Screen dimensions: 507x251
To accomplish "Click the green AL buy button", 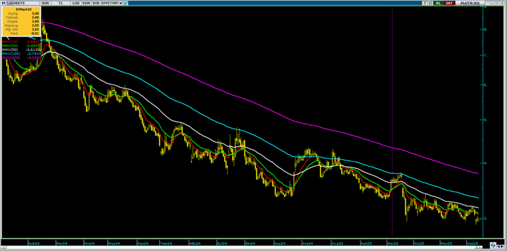I will 439,3.
